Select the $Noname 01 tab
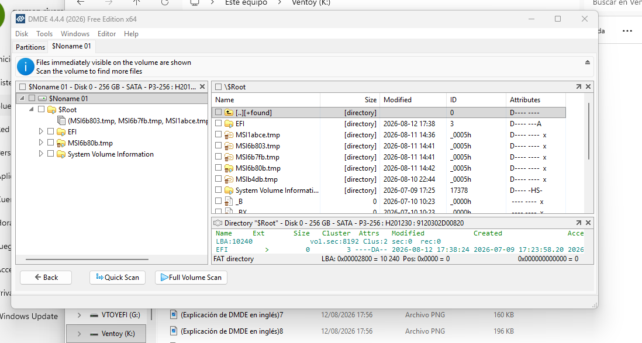642x343 pixels. point(72,46)
